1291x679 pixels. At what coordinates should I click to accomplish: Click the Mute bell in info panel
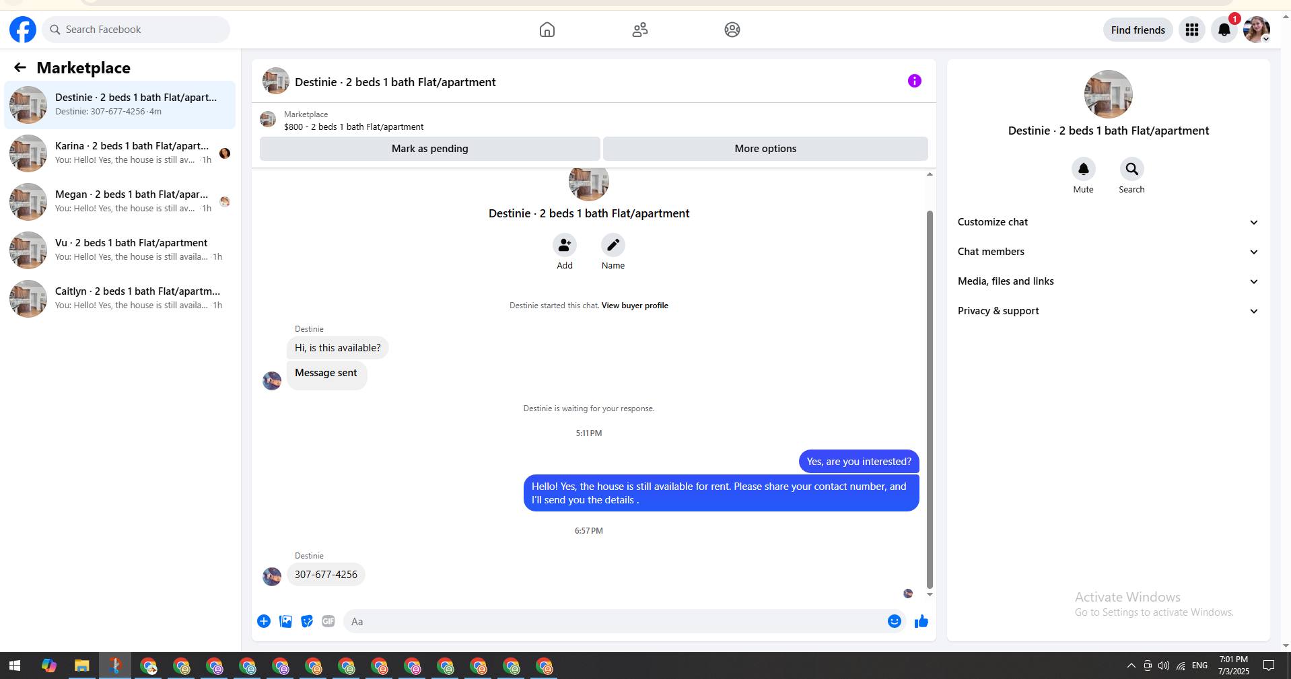1084,169
